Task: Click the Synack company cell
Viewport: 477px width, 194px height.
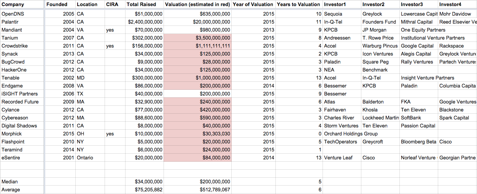Action: [x=22, y=54]
